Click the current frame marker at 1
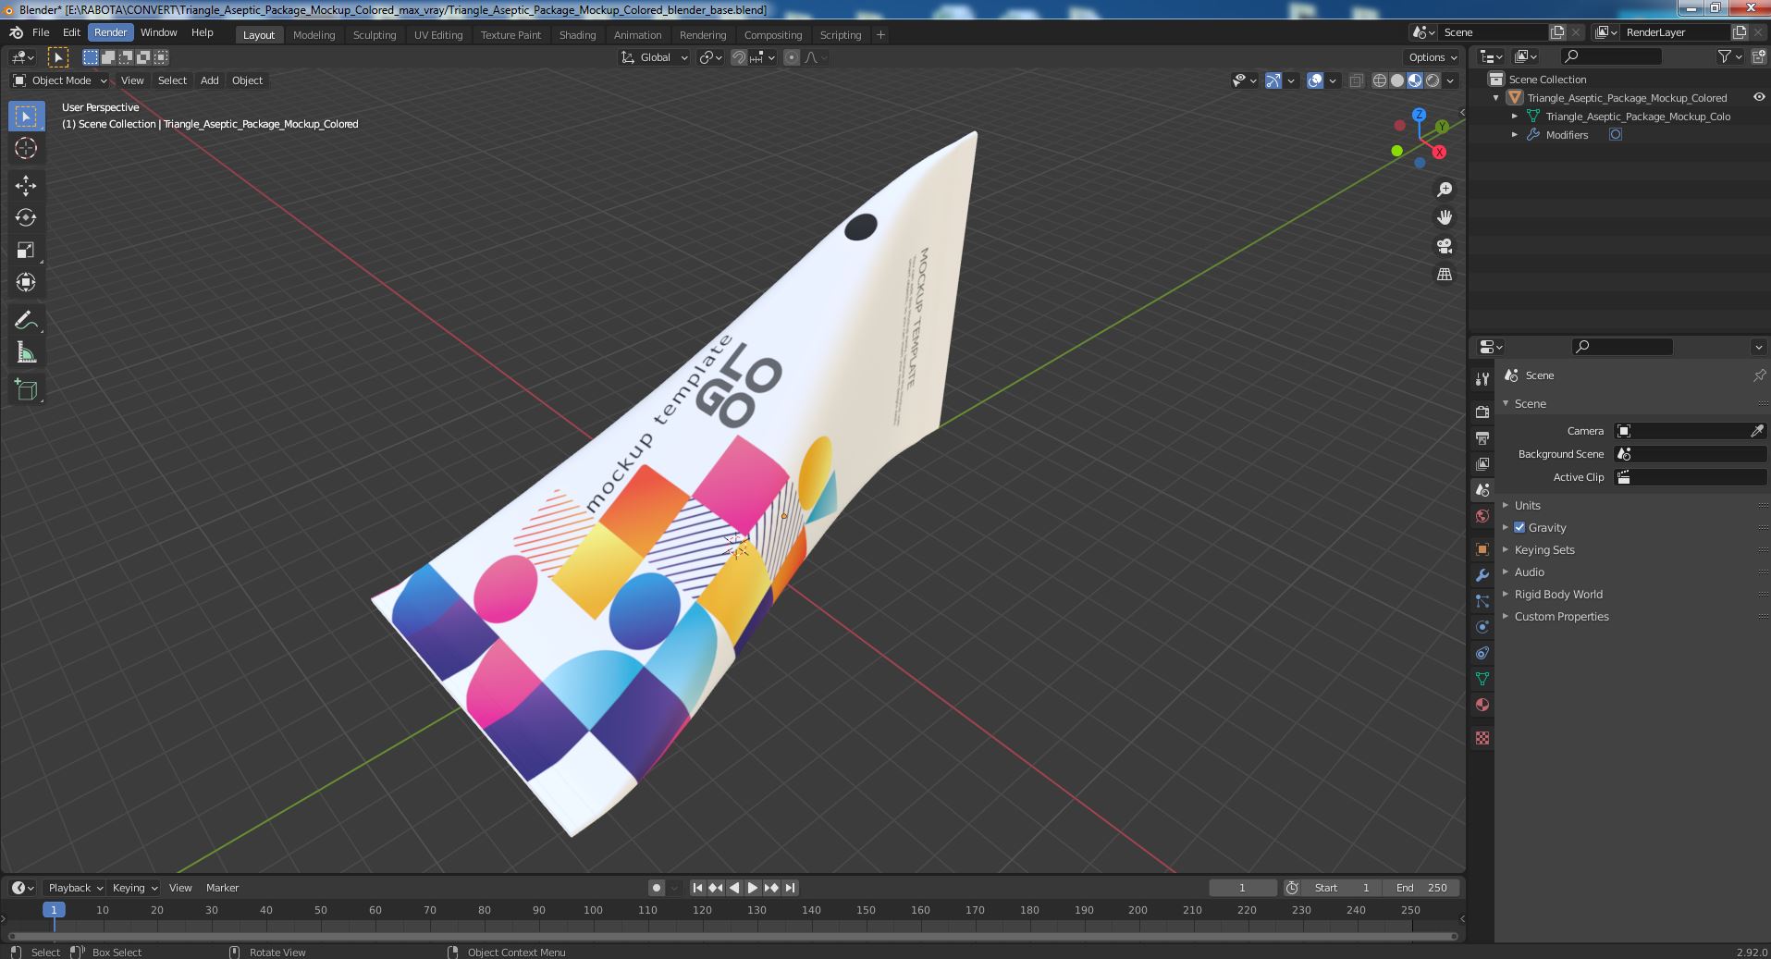 coord(54,910)
